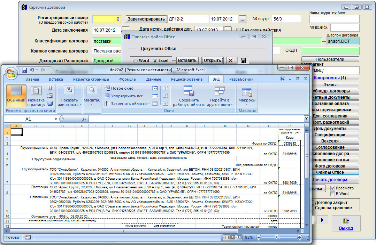This screenshot has width=376, height=245.
Task: Open the Формулы ribbon tab
Action: coord(128,79)
